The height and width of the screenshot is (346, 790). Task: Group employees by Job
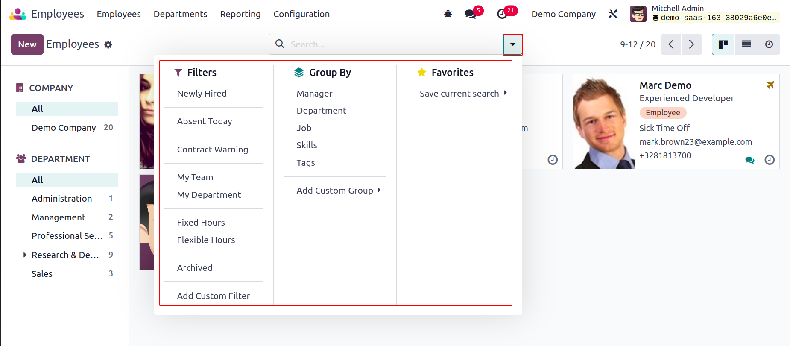[304, 128]
